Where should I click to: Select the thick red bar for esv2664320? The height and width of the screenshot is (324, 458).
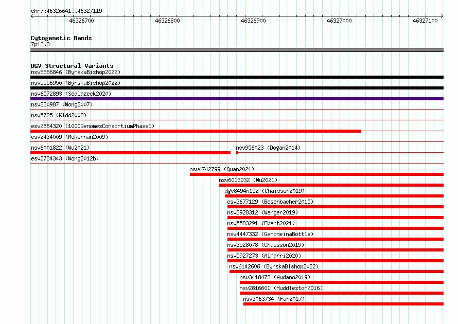(x=196, y=131)
